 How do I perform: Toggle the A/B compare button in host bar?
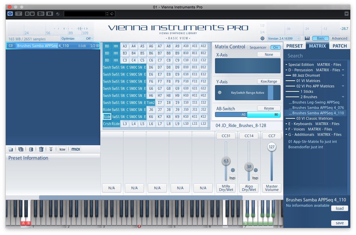(41, 13)
